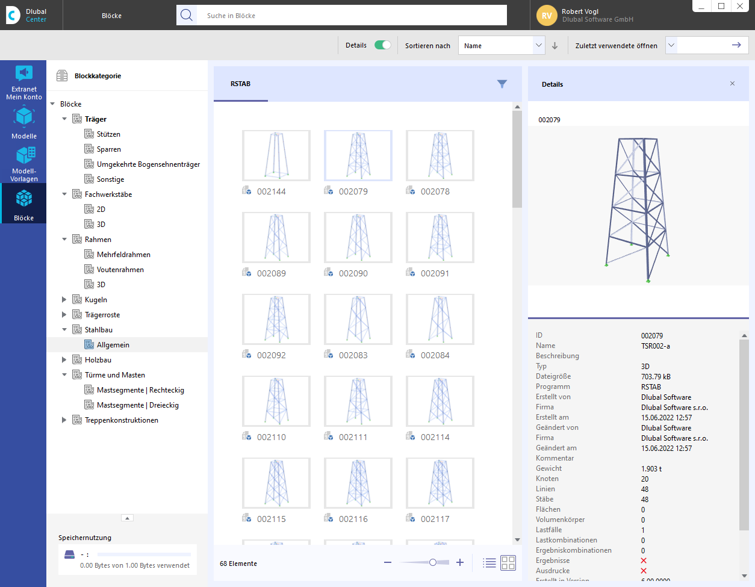This screenshot has width=755, height=587.
Task: Open the Sortieren nach Name dropdown
Action: click(x=502, y=46)
